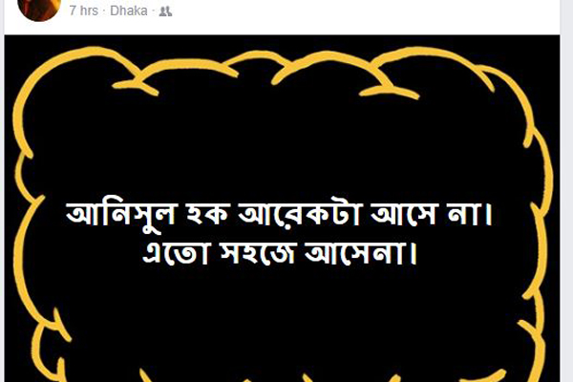
Task: Click the word 'আনিসুল' in the post image
Action: [121, 214]
